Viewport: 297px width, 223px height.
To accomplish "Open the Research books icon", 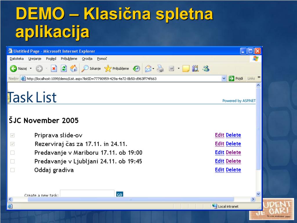I will tap(195, 69).
